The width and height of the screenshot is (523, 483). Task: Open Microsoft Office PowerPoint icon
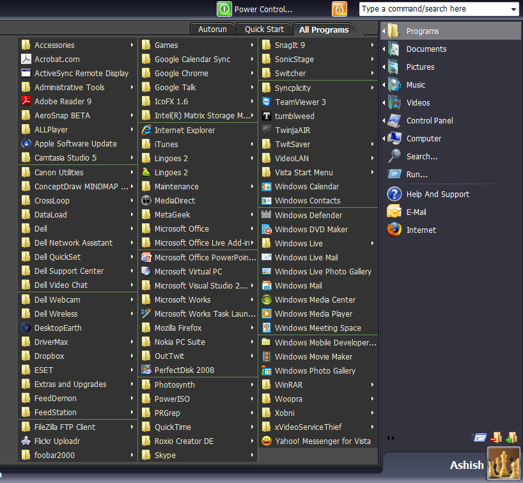pyautogui.click(x=146, y=257)
